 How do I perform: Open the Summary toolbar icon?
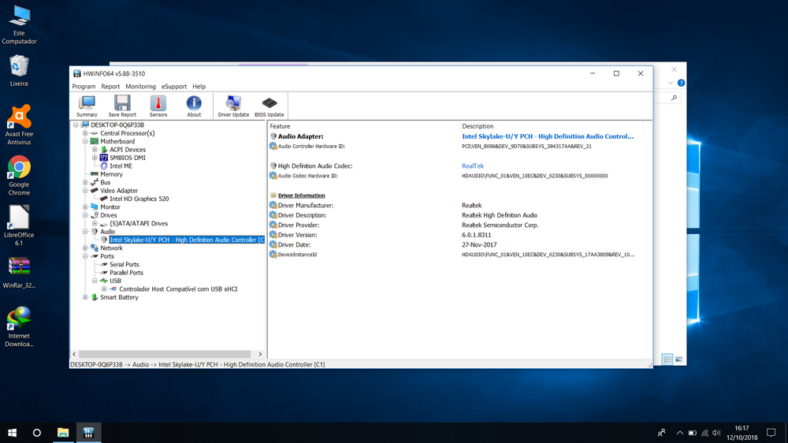(87, 105)
